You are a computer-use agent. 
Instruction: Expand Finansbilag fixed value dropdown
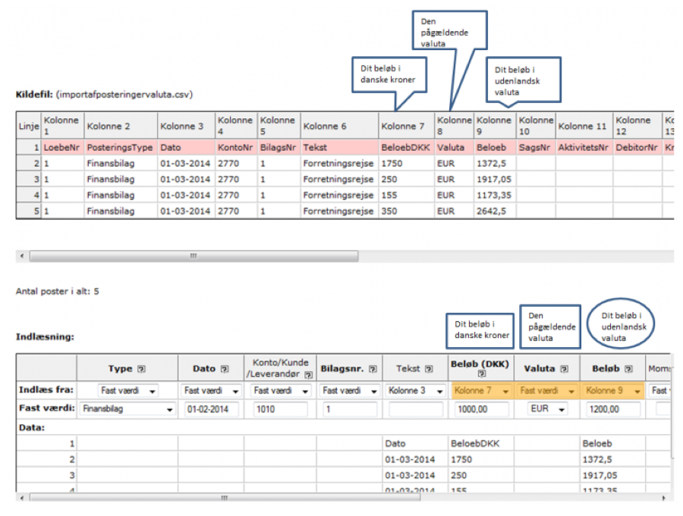tap(126, 410)
